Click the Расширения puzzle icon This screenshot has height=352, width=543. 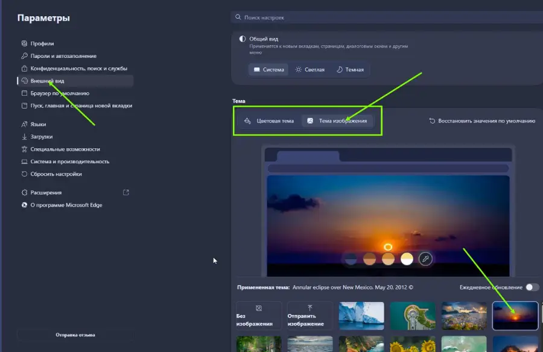24,192
